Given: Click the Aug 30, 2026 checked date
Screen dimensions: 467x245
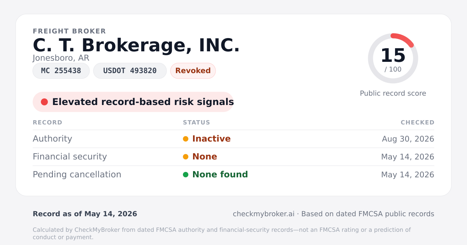Looking at the screenshot, I should click(408, 139).
